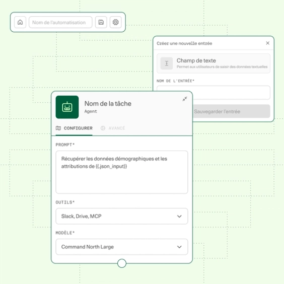Open automation settings gear icon
Image resolution: width=284 pixels, height=284 pixels.
click(x=115, y=22)
